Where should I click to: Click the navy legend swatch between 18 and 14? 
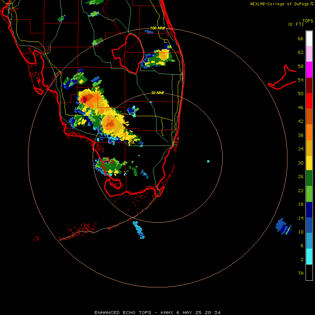pyautogui.click(x=309, y=210)
